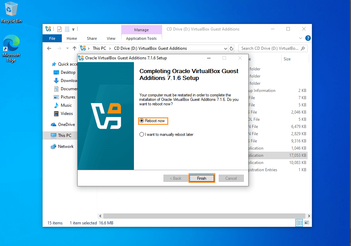The width and height of the screenshot is (351, 246).
Task: Switch to the View ribbon tab
Action: click(x=111, y=38)
